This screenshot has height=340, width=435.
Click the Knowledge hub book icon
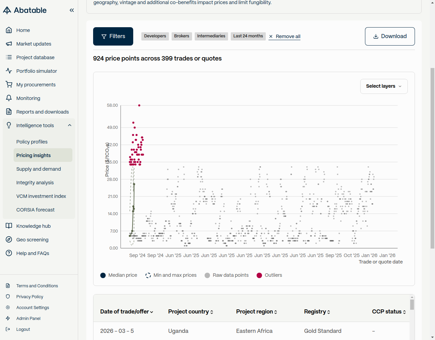(9, 226)
